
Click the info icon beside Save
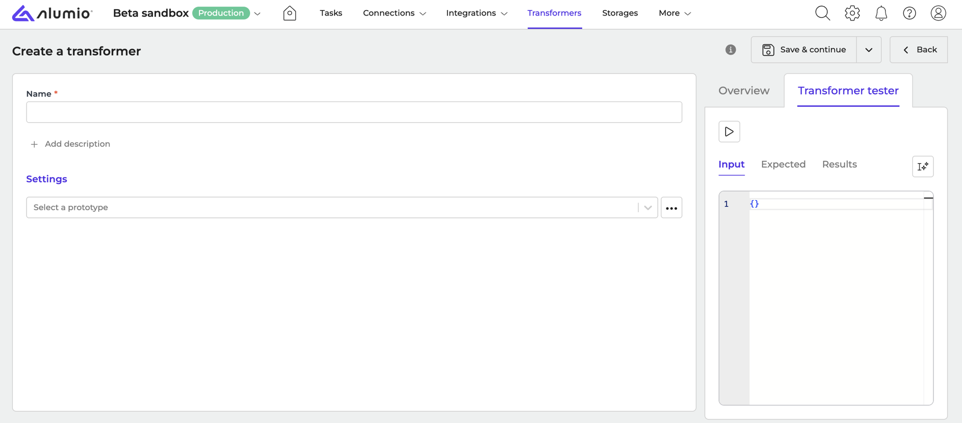[731, 50]
